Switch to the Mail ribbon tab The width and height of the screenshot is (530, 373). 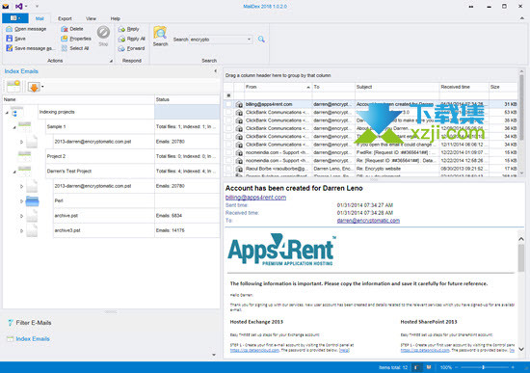pyautogui.click(x=40, y=18)
